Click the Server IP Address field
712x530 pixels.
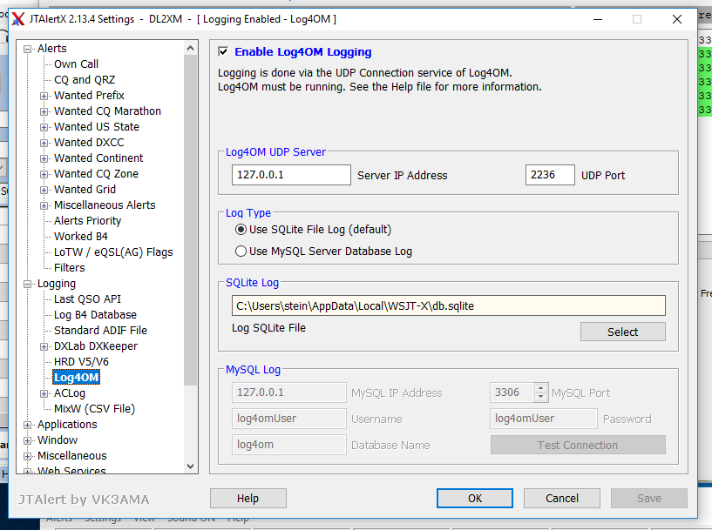[291, 175]
